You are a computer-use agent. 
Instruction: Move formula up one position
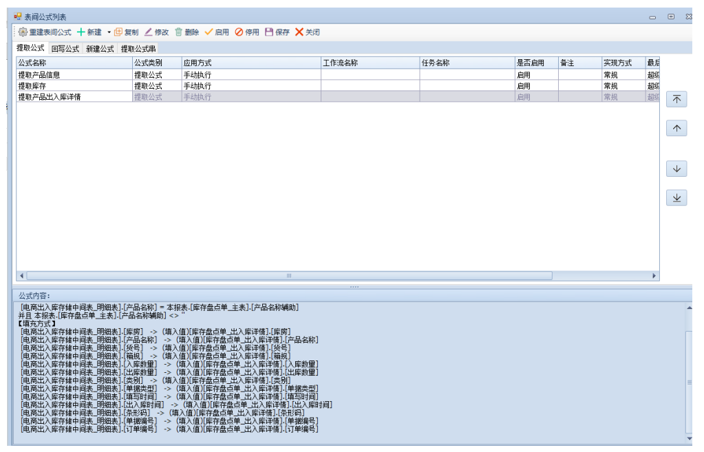pyautogui.click(x=676, y=128)
